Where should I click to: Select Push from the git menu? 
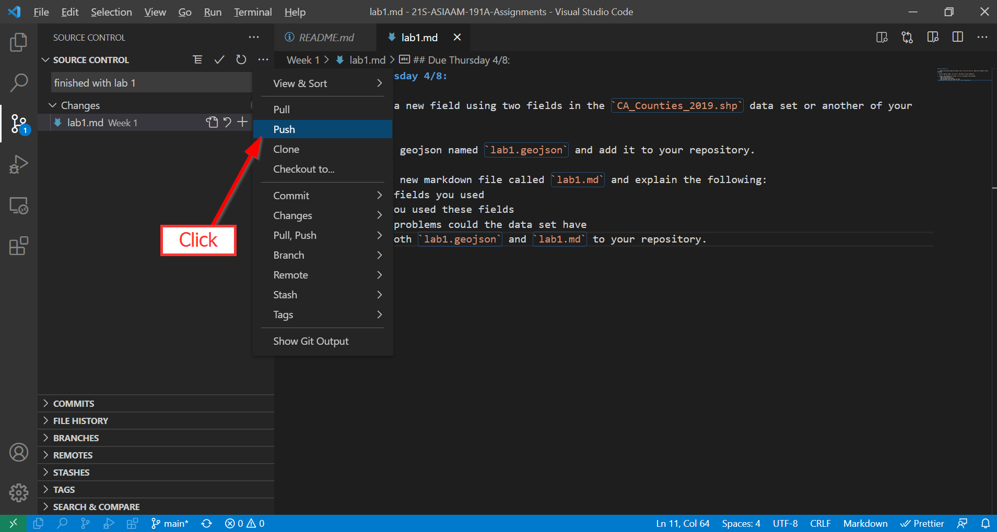pos(284,129)
